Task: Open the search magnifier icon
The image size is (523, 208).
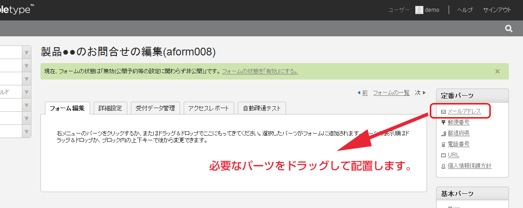Action: (508, 29)
